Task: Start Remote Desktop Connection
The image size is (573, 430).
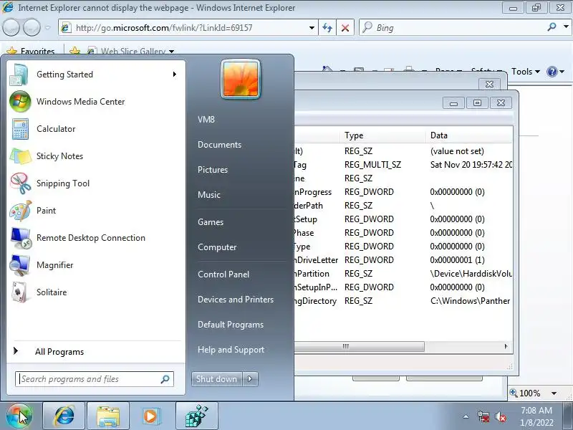Action: (x=96, y=238)
